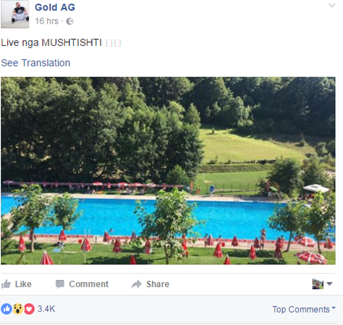The height and width of the screenshot is (325, 343).
Task: Open the 3.4K reactions count
Action: click(46, 309)
